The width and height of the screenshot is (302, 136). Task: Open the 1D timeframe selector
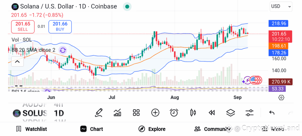click(x=59, y=113)
